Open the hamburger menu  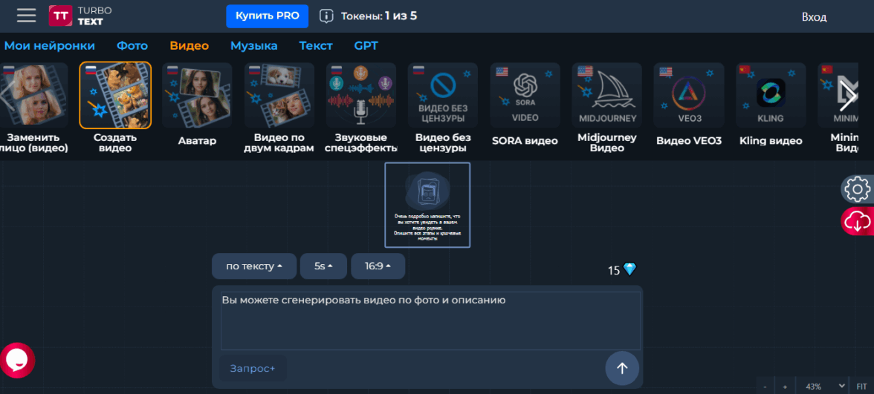point(26,16)
